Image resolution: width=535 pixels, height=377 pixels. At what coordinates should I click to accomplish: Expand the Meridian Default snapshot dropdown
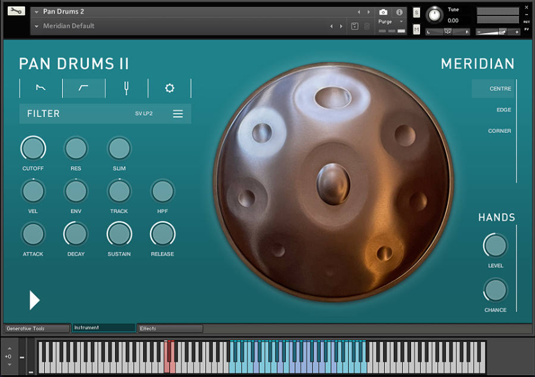(x=36, y=26)
